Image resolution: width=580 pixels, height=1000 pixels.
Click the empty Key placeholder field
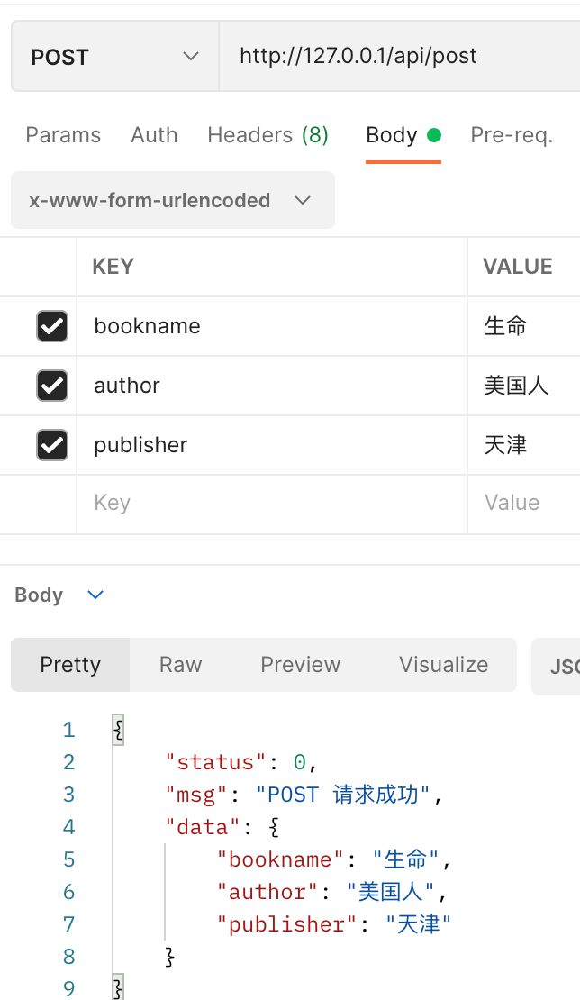tap(270, 503)
